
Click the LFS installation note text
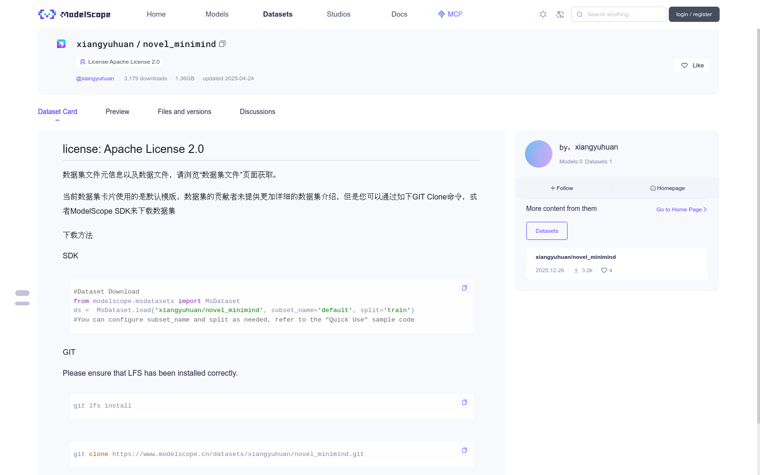(150, 373)
